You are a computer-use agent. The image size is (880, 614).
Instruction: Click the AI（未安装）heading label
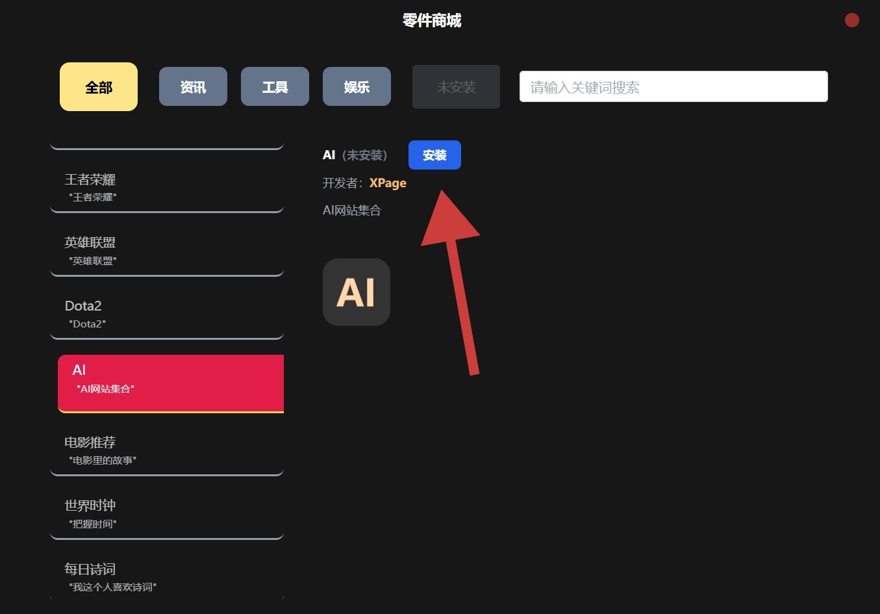[x=356, y=155]
